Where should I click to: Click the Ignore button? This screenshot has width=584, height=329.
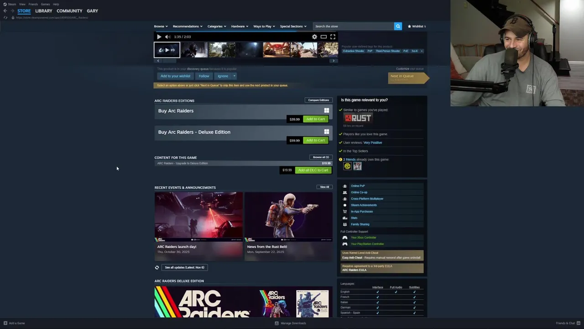click(x=223, y=76)
